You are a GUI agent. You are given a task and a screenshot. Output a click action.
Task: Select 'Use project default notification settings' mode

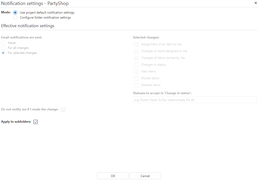tap(15, 13)
